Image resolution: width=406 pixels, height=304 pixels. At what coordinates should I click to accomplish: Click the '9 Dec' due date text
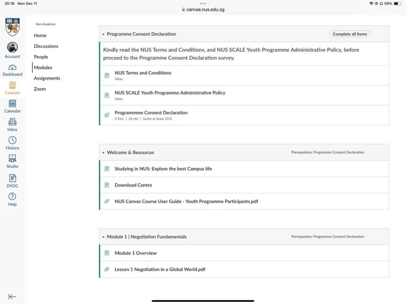click(119, 119)
